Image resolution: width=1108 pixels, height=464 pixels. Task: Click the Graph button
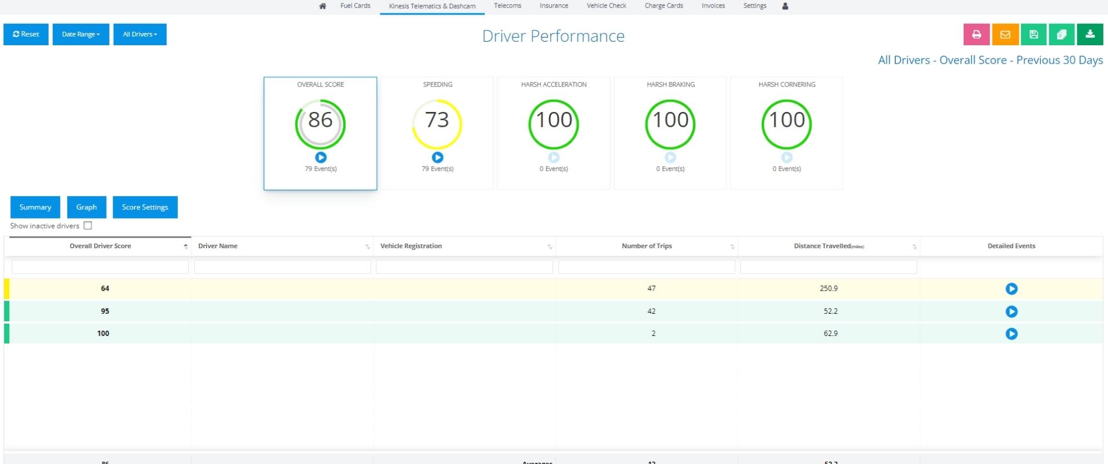[86, 207]
